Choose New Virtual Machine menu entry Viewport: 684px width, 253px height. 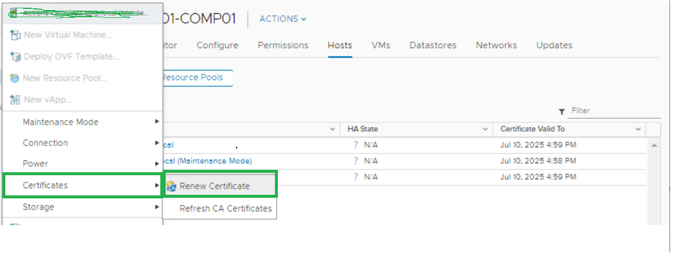coord(83,35)
